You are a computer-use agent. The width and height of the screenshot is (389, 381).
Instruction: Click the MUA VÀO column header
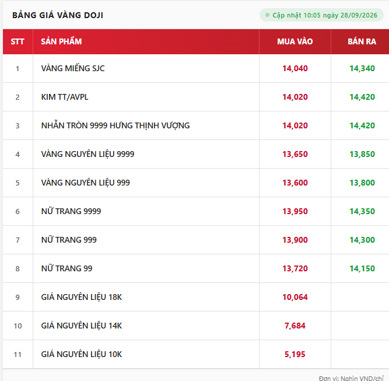click(x=295, y=41)
